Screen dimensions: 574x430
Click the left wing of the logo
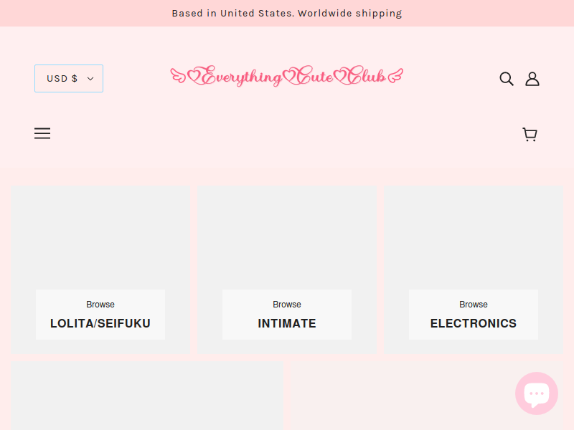tap(178, 76)
